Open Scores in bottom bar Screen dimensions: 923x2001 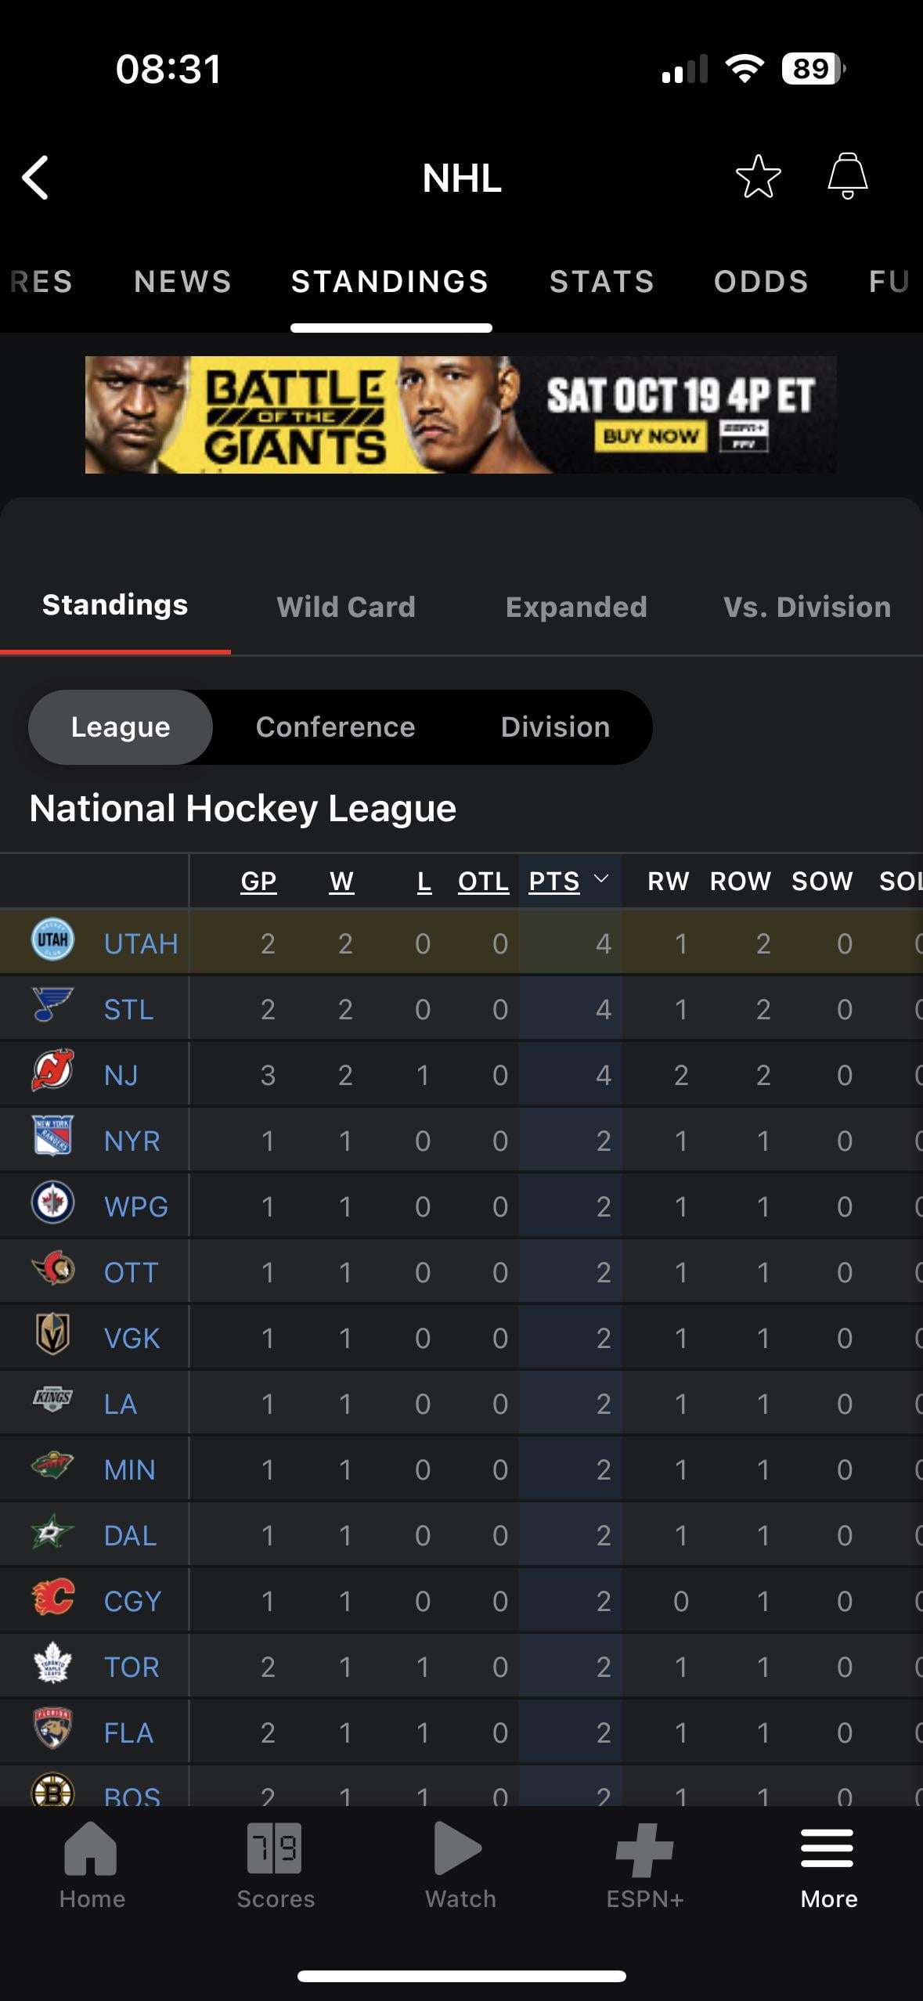coord(276,1868)
